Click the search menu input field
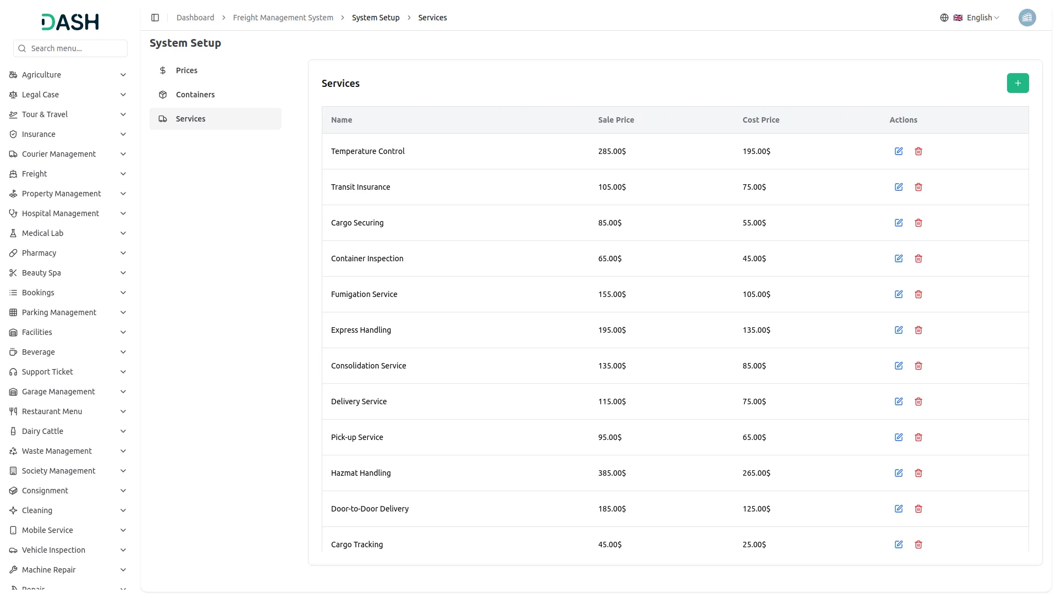The height and width of the screenshot is (594, 1056). (x=70, y=48)
